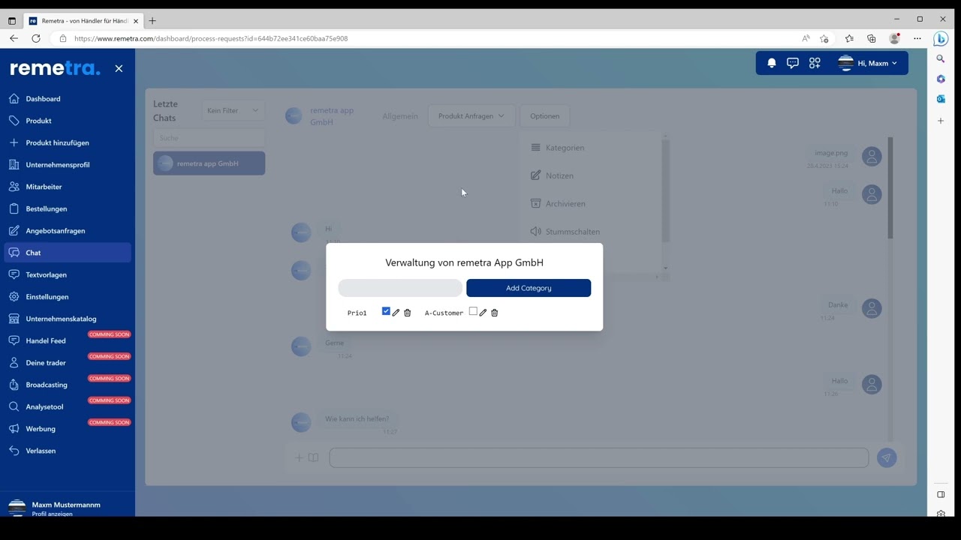
Task: Click the browser profile avatar icon
Action: click(894, 38)
